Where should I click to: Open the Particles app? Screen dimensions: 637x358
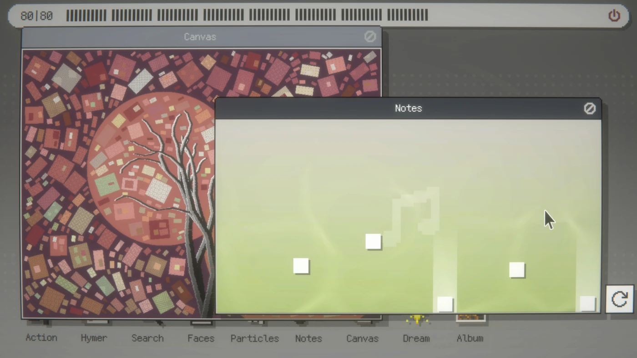254,338
